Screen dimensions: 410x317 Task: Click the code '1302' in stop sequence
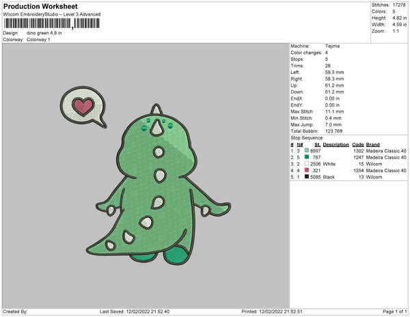click(x=359, y=151)
